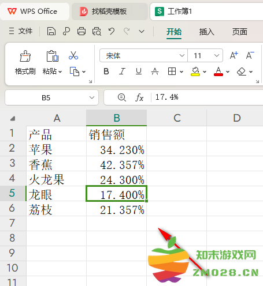Open the 文件 menu
Image resolution: width=263 pixels, height=286 pixels.
pyautogui.click(x=21, y=31)
